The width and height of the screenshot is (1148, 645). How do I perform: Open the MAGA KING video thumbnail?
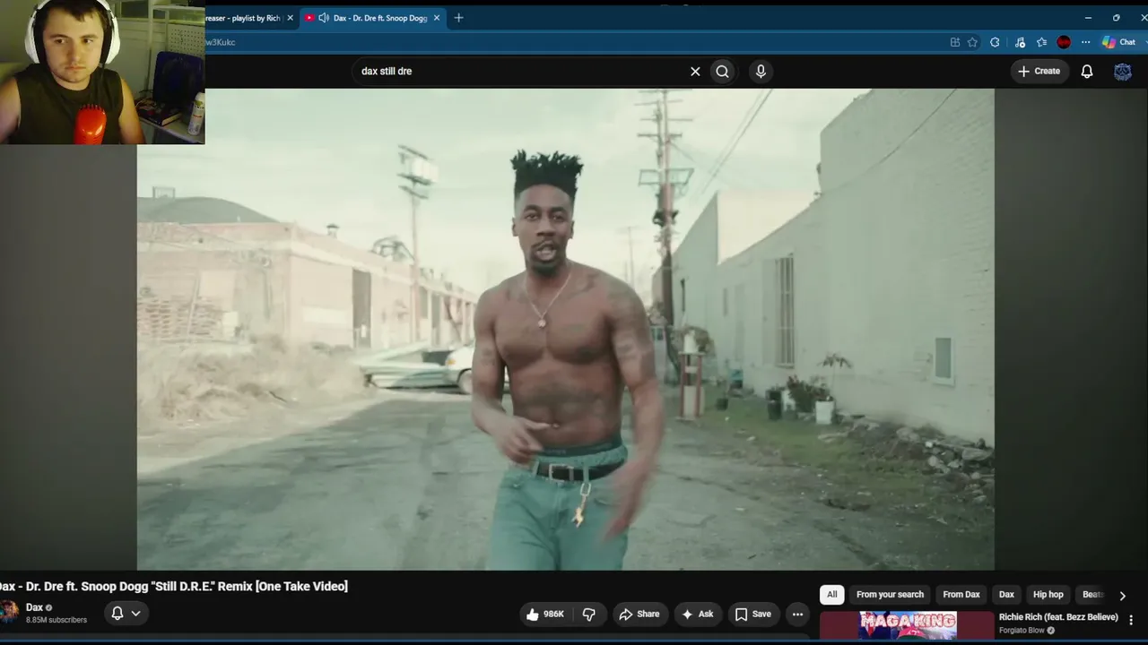coord(907,625)
